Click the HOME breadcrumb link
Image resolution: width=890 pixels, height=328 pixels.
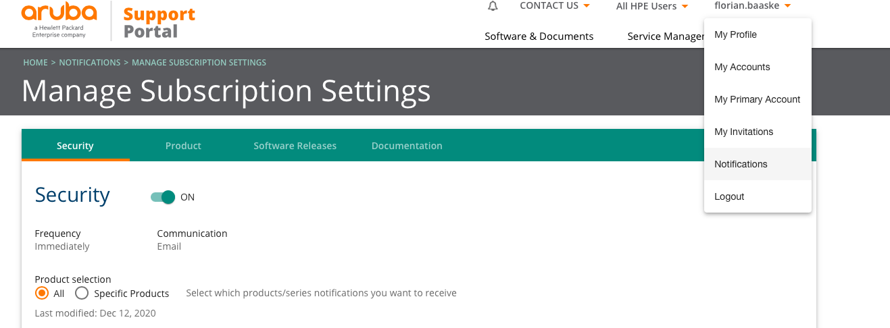[x=35, y=63]
